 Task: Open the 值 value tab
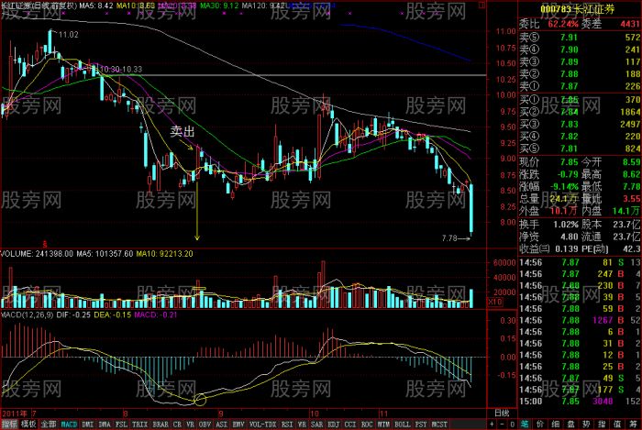click(617, 424)
